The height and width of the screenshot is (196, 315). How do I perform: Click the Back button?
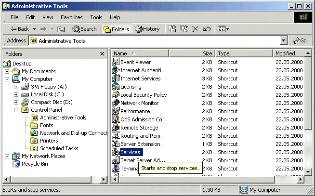(x=20, y=29)
